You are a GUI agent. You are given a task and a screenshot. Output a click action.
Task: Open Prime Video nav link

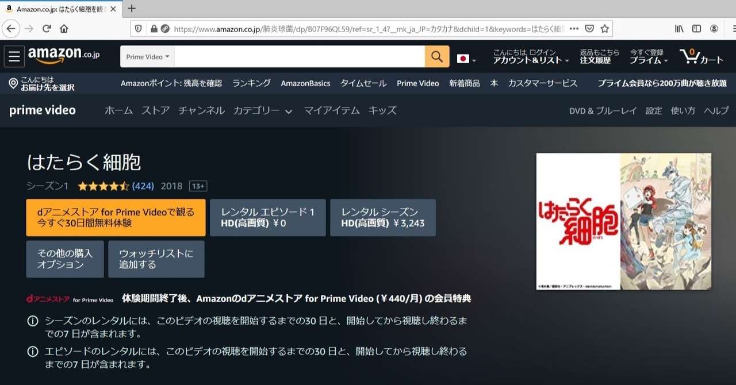(417, 83)
